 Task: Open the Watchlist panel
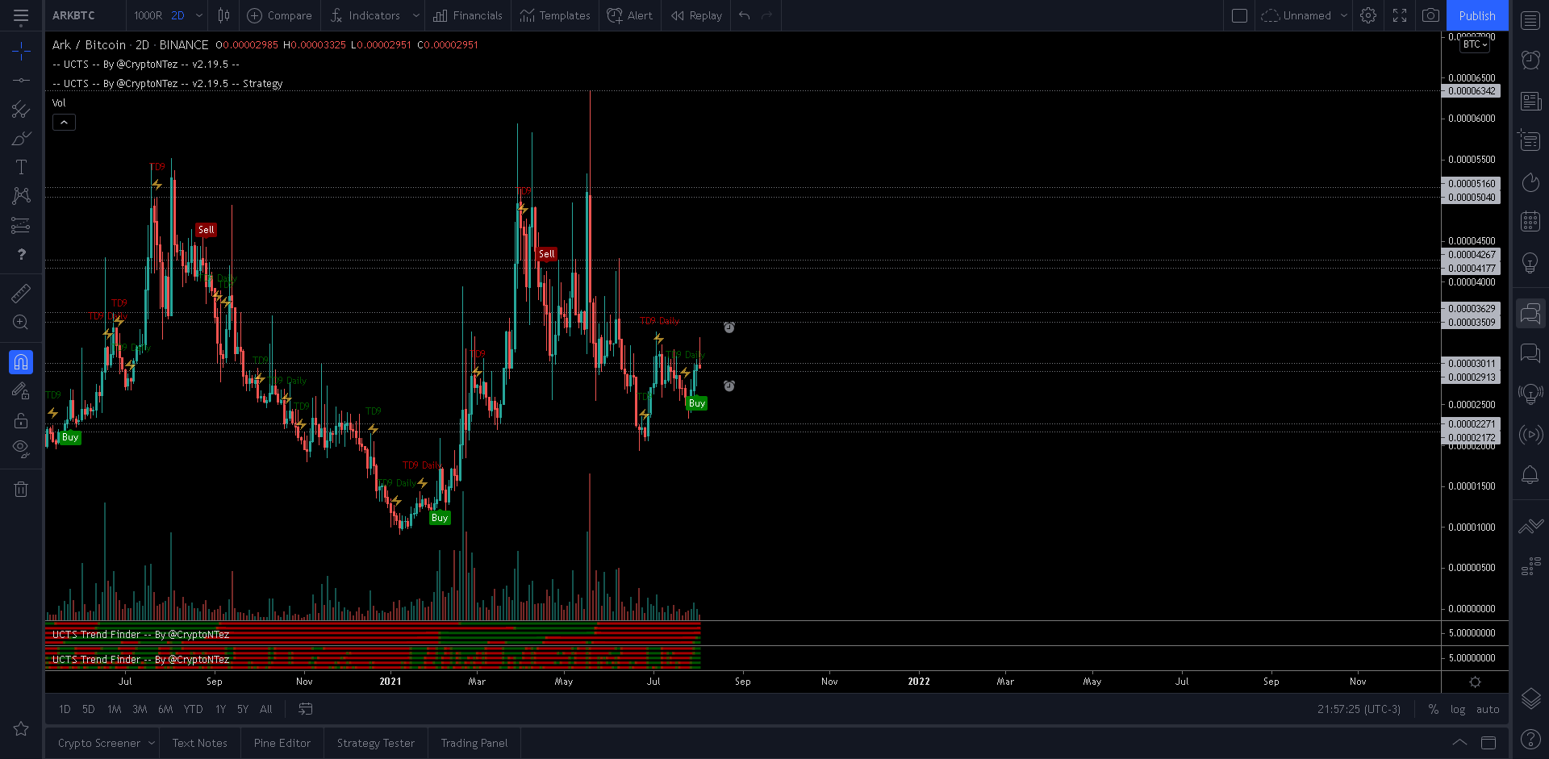pyautogui.click(x=1530, y=20)
